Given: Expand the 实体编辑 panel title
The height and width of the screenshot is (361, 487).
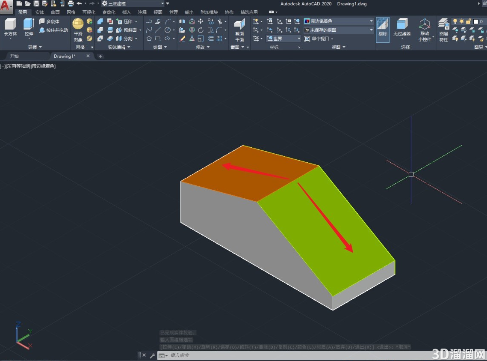Looking at the screenshot, I should (119, 47).
